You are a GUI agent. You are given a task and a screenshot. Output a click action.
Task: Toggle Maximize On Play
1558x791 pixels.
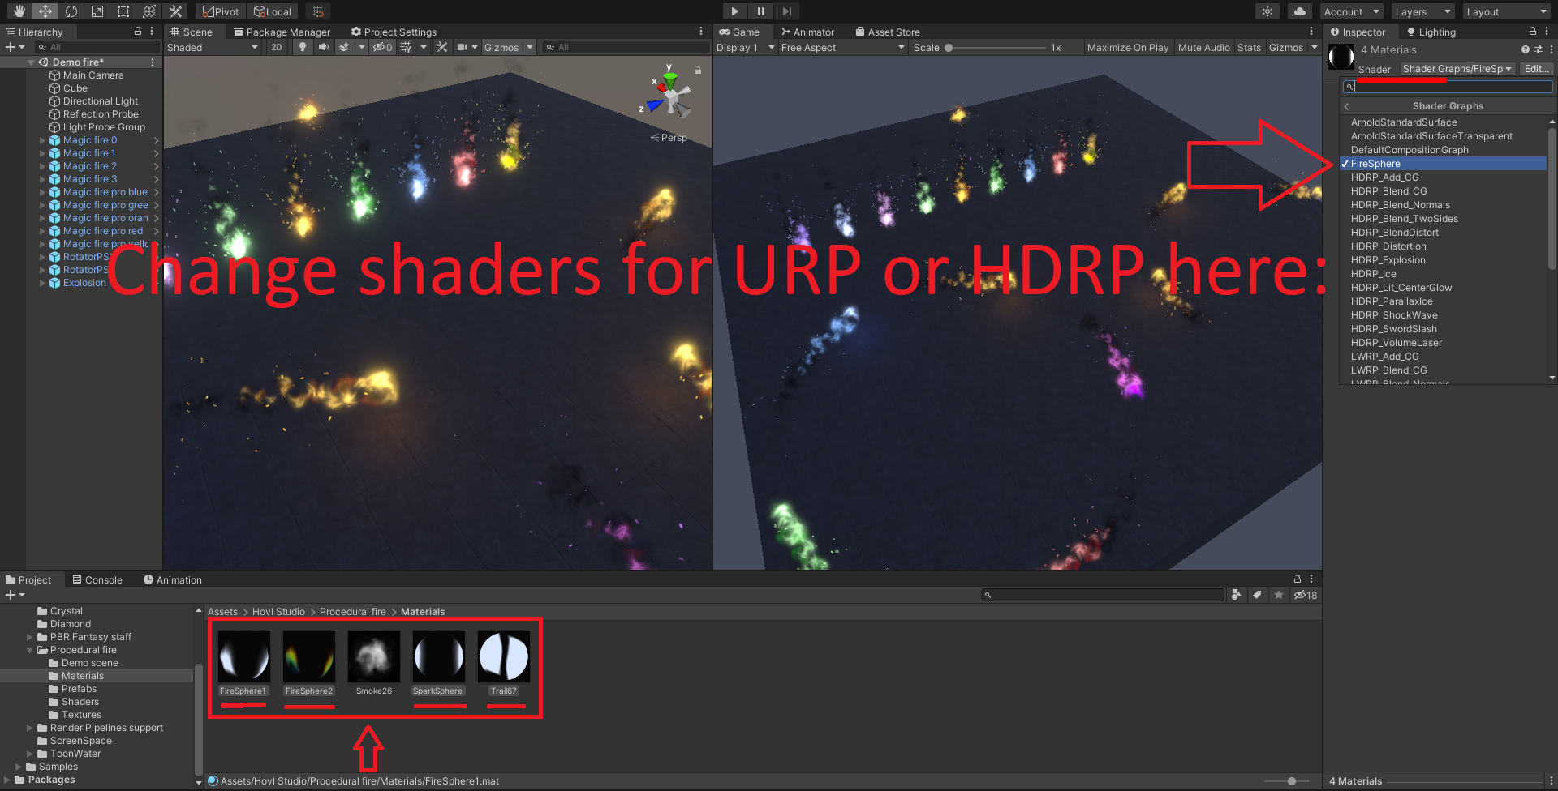coord(1127,48)
